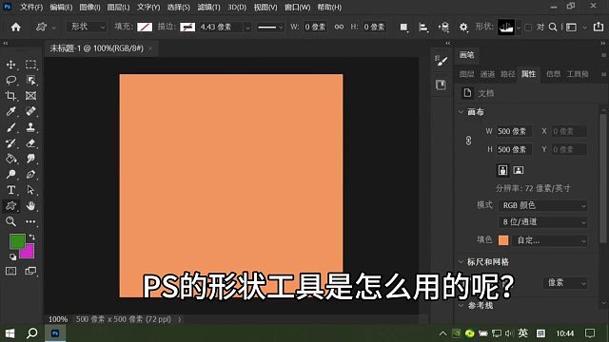Toggle the align edges checkbox

click(x=528, y=28)
